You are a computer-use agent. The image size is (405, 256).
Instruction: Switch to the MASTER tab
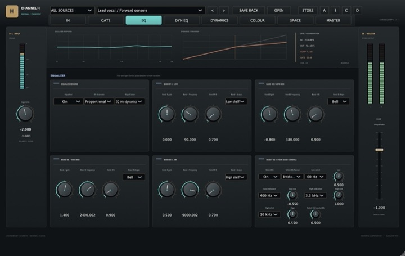pos(333,20)
